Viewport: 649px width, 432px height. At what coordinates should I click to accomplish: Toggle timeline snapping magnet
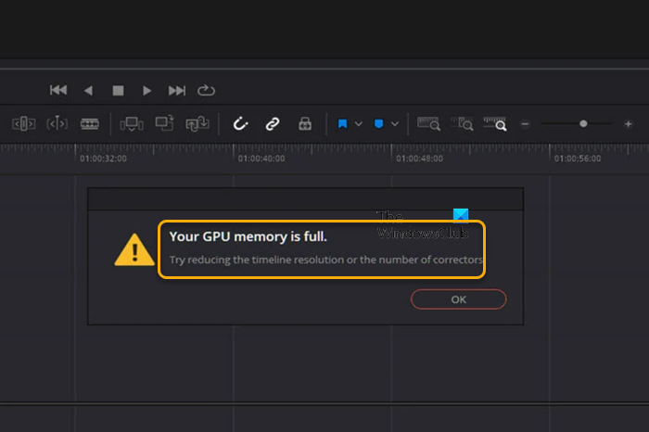[240, 123]
